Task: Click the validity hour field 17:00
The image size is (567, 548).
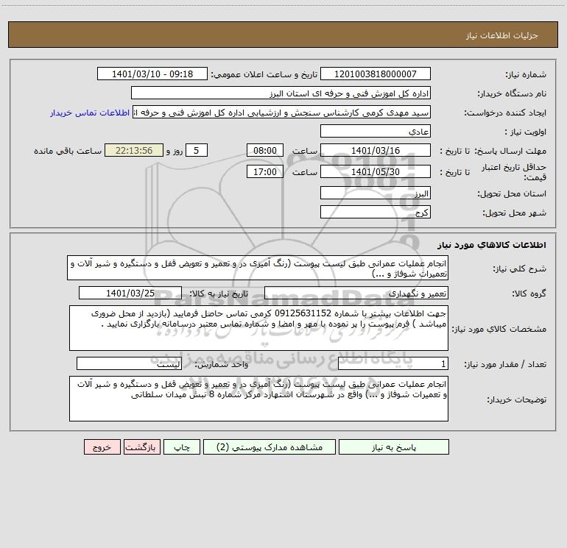Action: pyautogui.click(x=264, y=171)
